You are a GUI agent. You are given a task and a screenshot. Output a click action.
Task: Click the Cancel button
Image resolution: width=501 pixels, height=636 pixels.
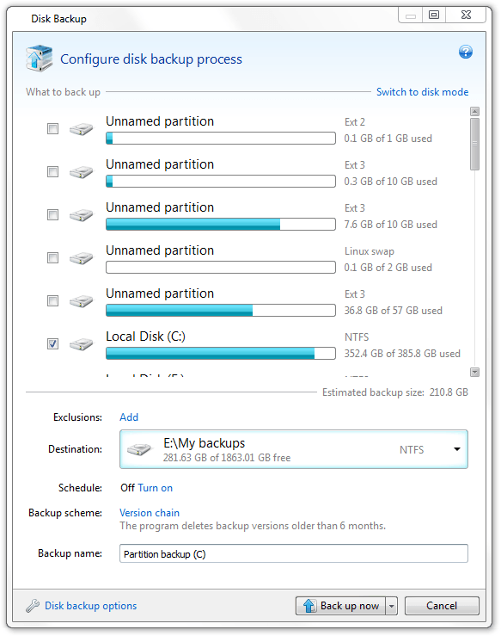point(442,606)
